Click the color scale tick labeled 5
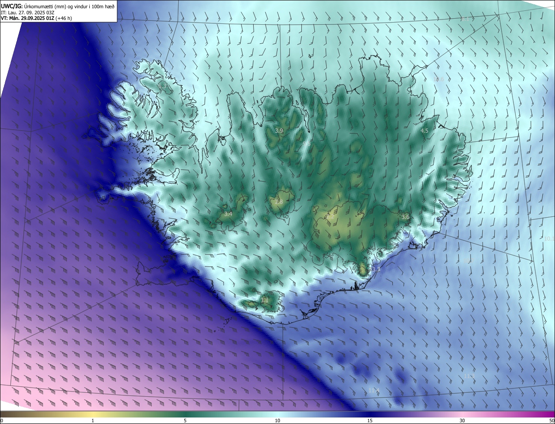Screen dimensions: 555x424 pyautogui.click(x=185, y=421)
